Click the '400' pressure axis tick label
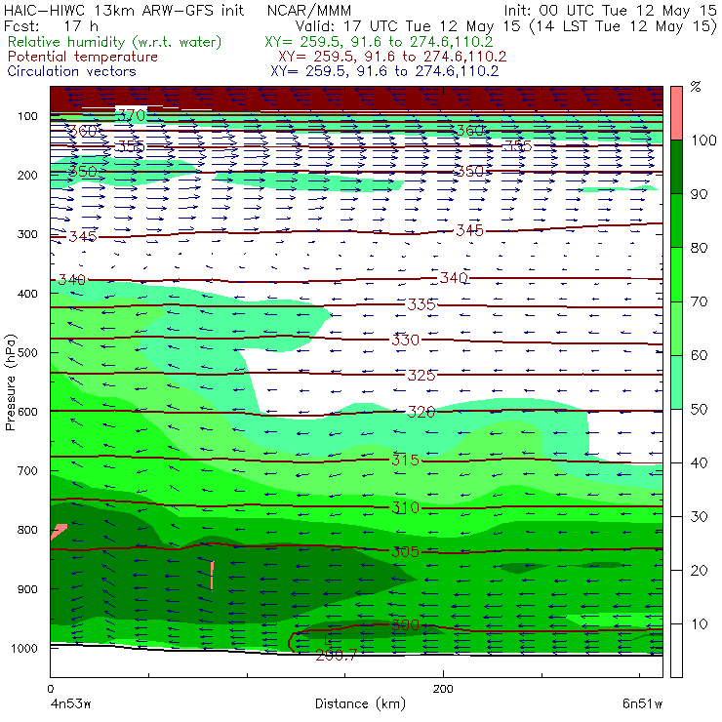This screenshot has width=722, height=722. pos(27,294)
